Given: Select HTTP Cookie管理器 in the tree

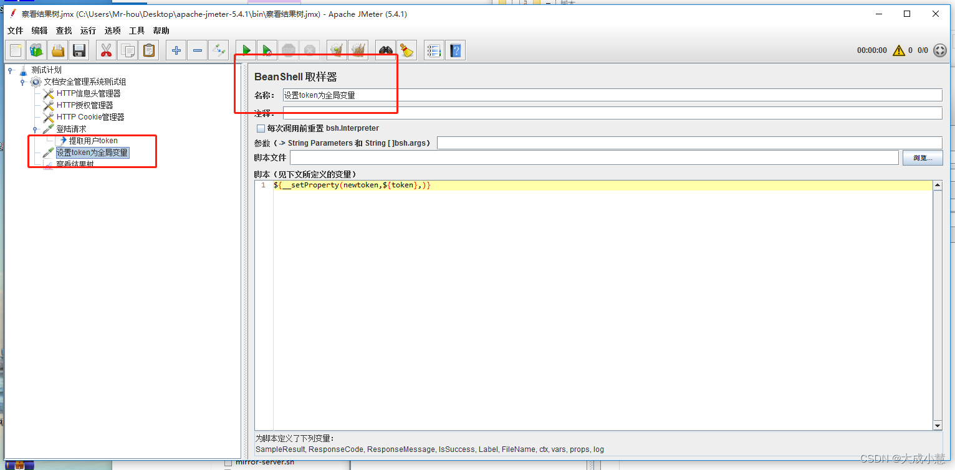Looking at the screenshot, I should [90, 117].
